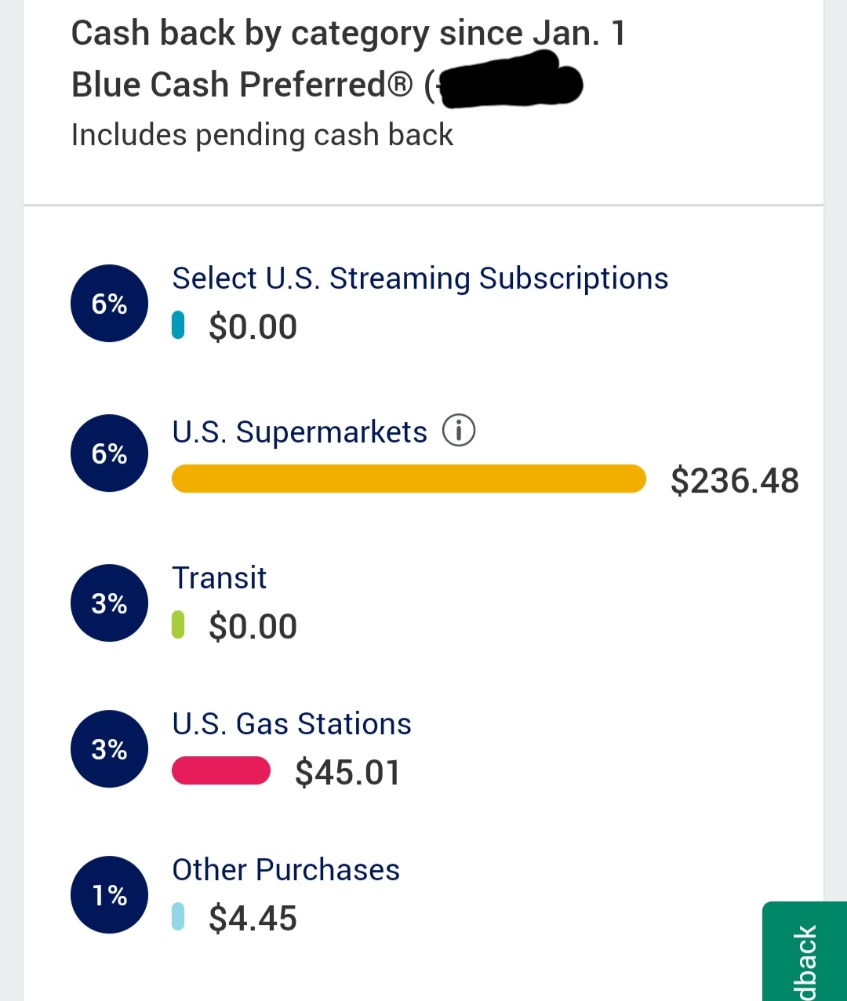Tap the 3% badge for U.S. Gas Stations
Image resolution: width=847 pixels, height=1001 pixels.
pos(109,749)
